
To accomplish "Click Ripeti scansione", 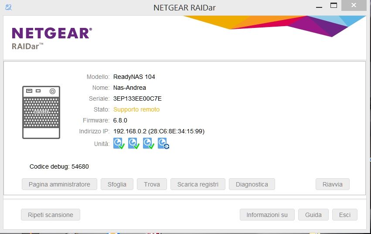I will [x=51, y=215].
